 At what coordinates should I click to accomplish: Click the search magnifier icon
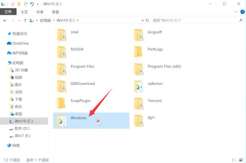coord(241,20)
